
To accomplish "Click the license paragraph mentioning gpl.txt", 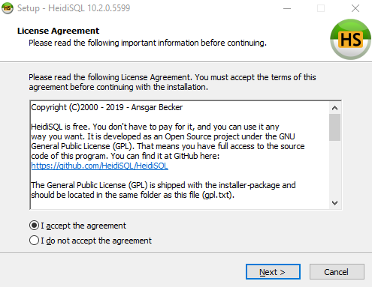I will [163, 190].
